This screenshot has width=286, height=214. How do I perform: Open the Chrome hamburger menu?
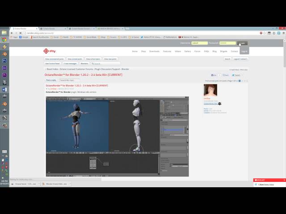coord(284,33)
